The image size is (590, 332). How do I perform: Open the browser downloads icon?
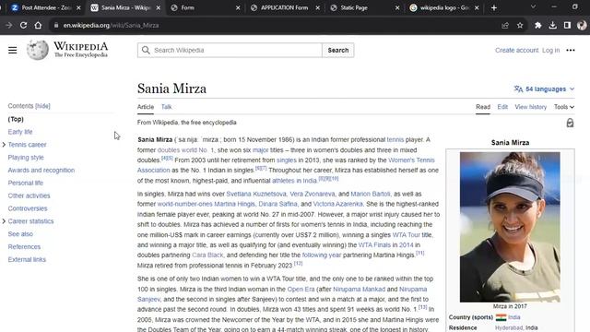[553, 25]
